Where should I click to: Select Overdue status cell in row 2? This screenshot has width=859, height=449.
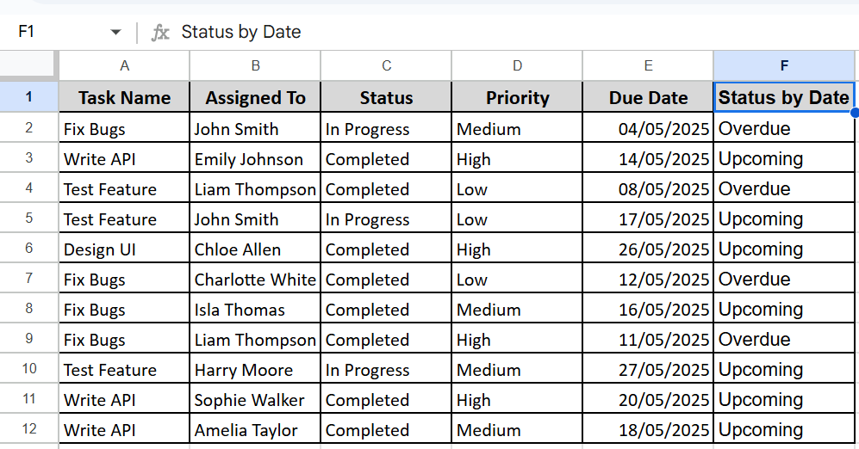(784, 128)
